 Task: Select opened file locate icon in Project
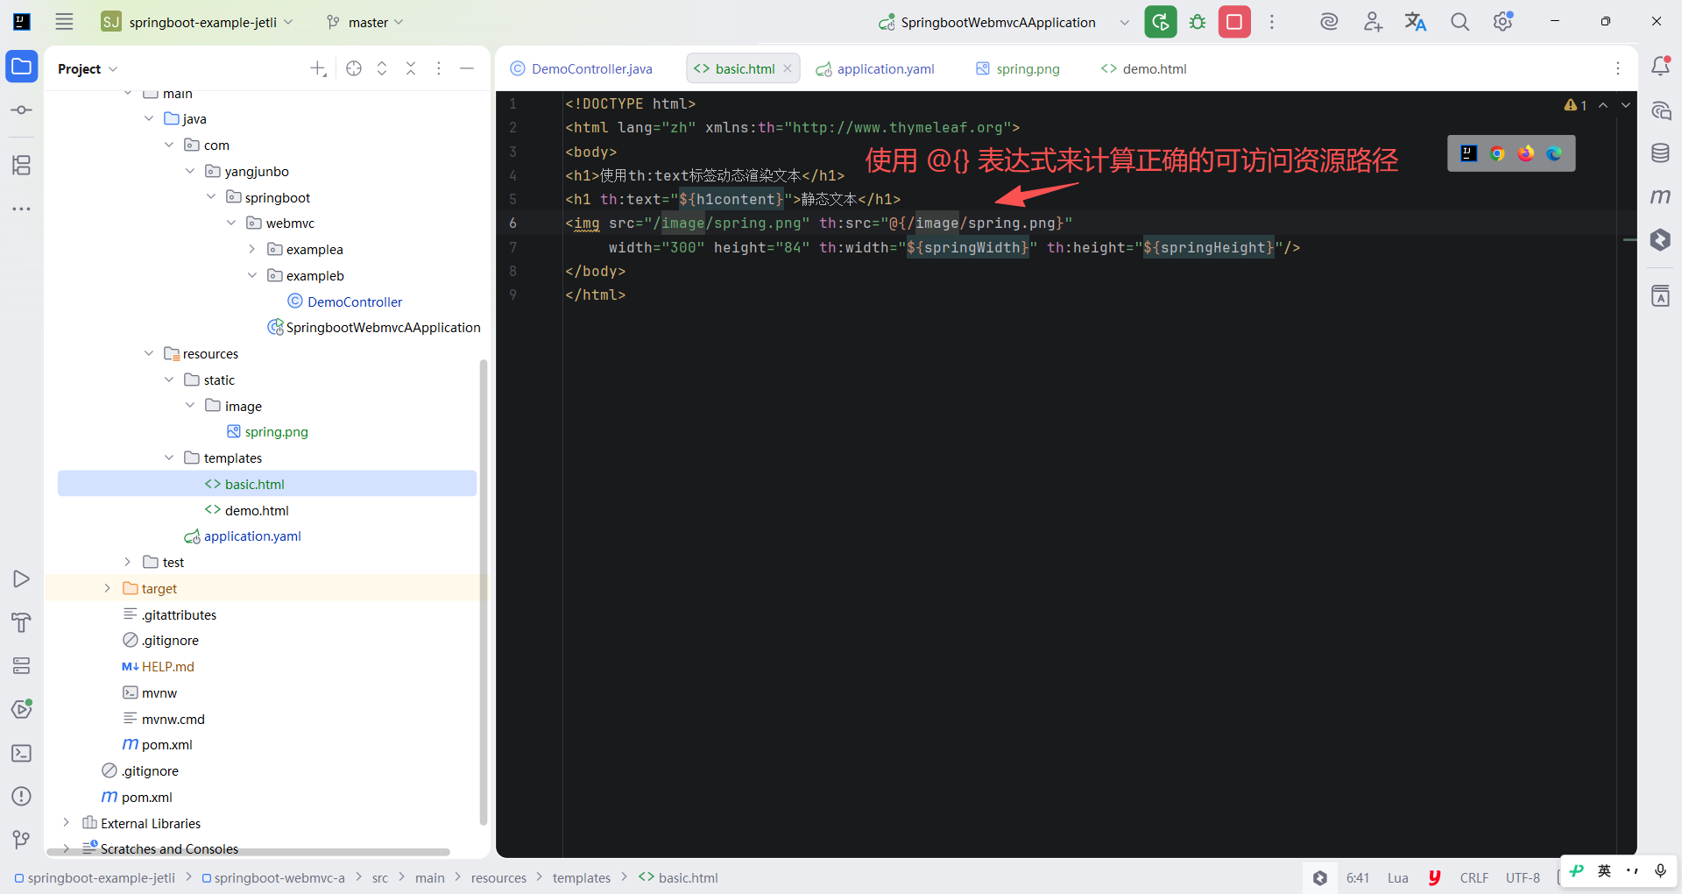[354, 68]
